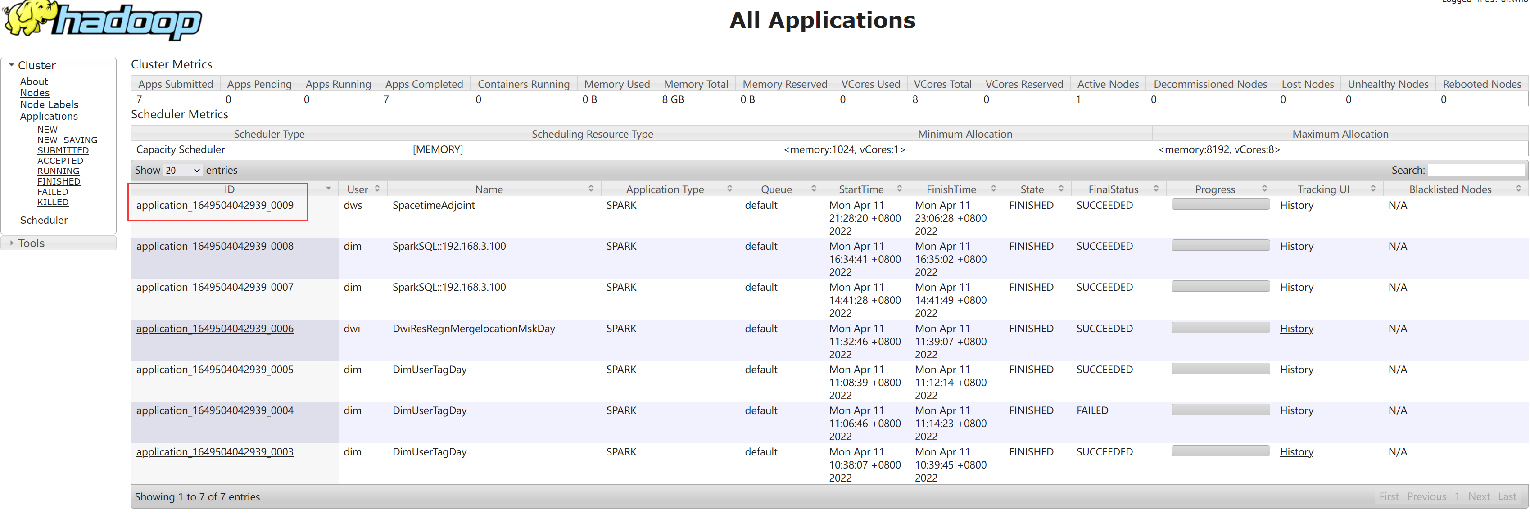This screenshot has height=514, width=1530.
Task: Sort by Name column sort icon
Action: tap(591, 189)
